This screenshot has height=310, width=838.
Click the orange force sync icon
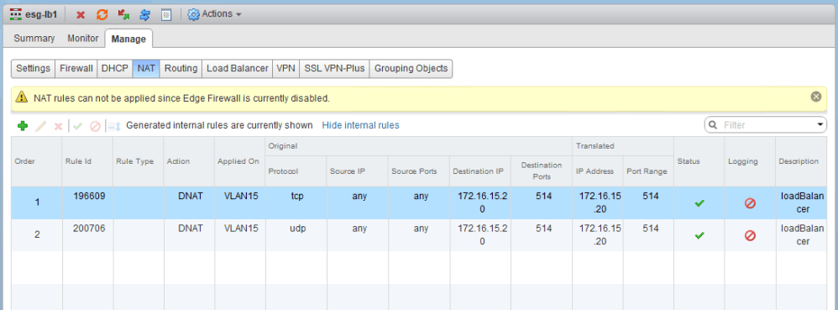pyautogui.click(x=102, y=14)
